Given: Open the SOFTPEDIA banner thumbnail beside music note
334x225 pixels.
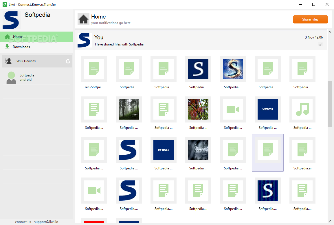Looking at the screenshot, I should coord(267,109).
